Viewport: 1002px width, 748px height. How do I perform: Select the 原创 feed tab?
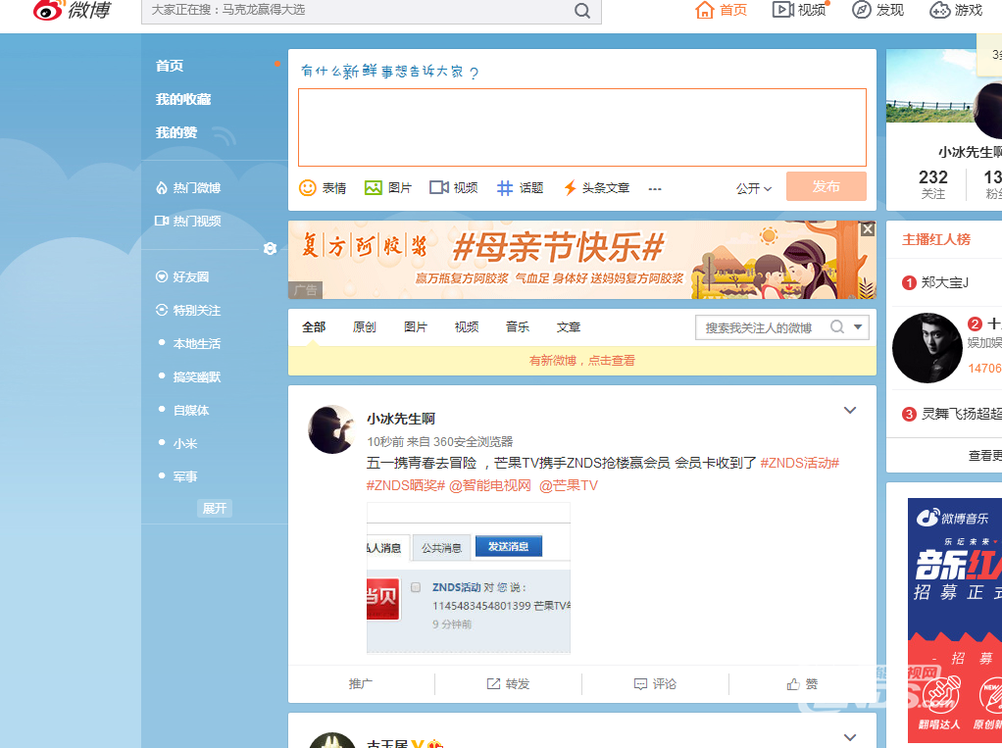[x=365, y=327]
